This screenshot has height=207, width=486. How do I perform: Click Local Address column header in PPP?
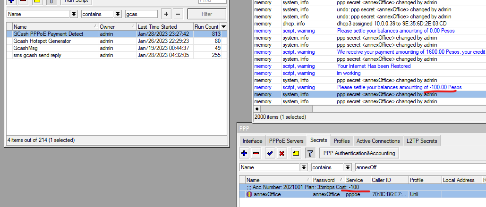[461, 180]
